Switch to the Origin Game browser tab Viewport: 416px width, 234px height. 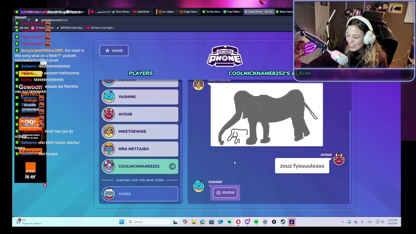[x=188, y=12]
